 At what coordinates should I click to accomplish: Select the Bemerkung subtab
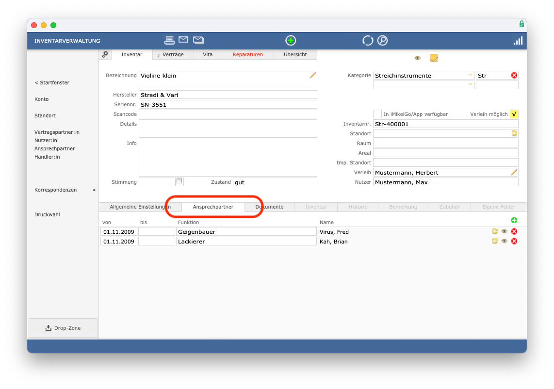[x=403, y=207]
